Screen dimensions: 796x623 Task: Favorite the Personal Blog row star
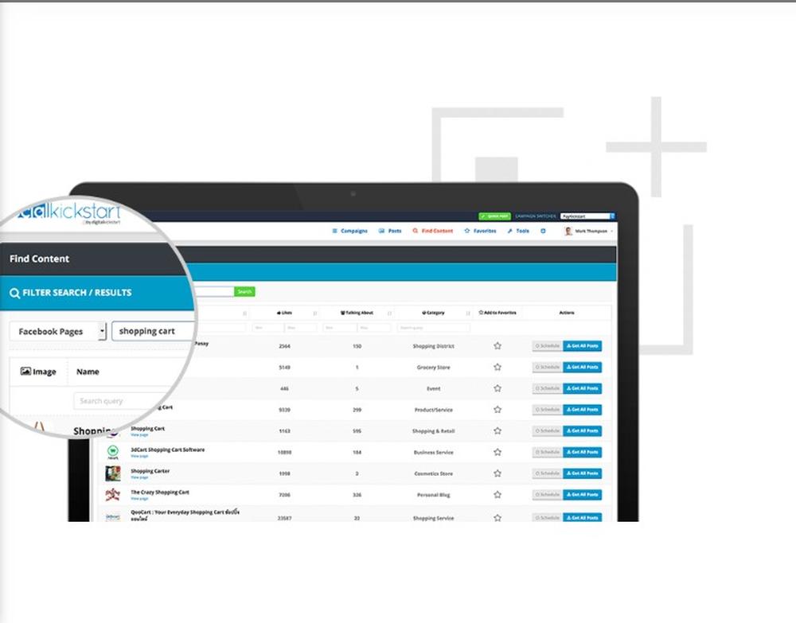coord(497,495)
